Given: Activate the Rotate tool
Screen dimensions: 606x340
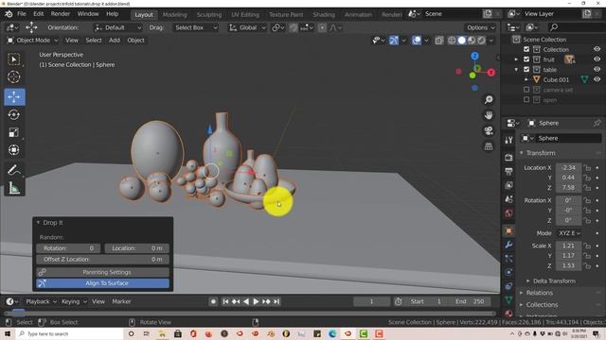Looking at the screenshot, I should (x=14, y=114).
